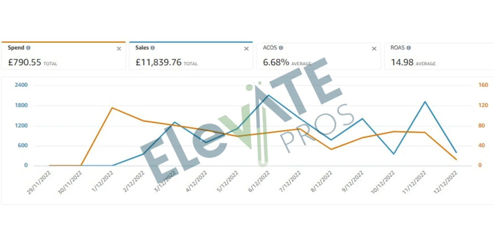Click the £11,839.76 sales total
Viewport: 494px width, 247px height.
(159, 62)
